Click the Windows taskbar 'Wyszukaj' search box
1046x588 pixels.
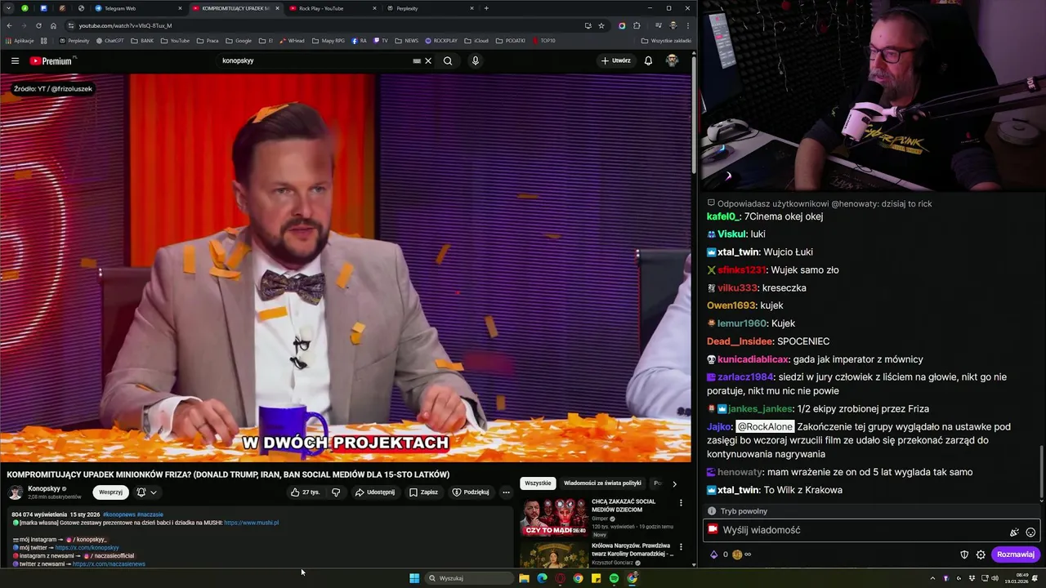click(469, 578)
